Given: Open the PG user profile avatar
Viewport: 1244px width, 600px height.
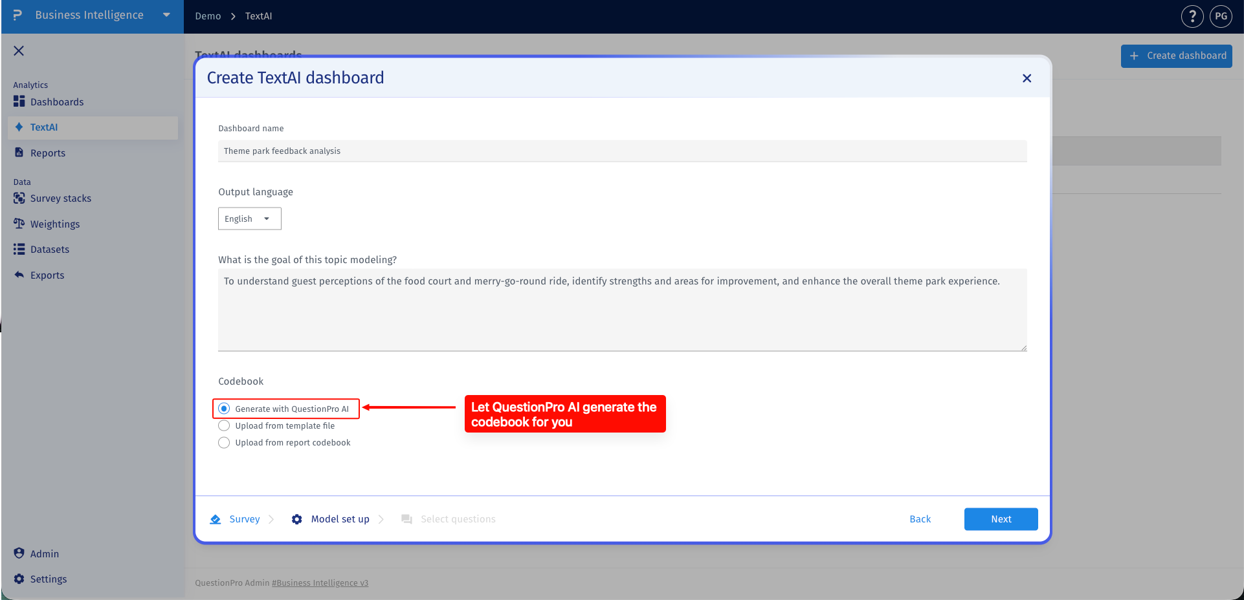Looking at the screenshot, I should click(1221, 16).
